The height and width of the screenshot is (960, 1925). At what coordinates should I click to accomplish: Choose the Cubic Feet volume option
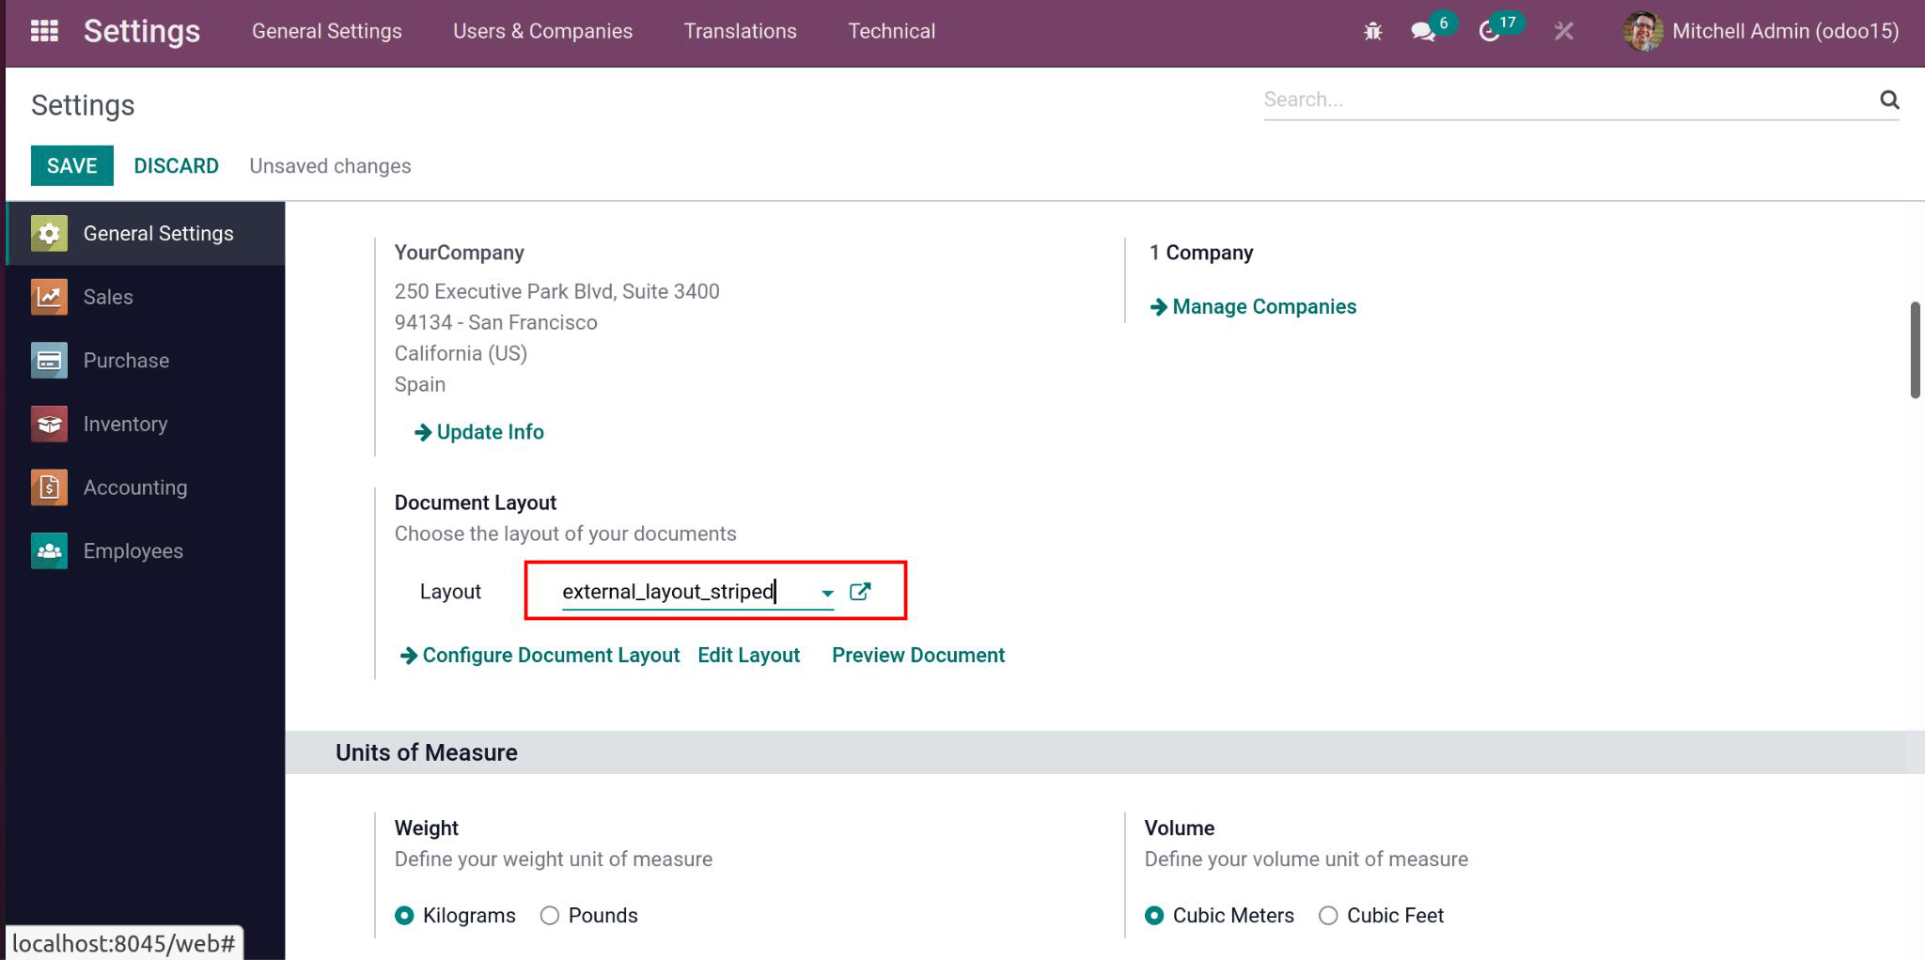click(1328, 916)
